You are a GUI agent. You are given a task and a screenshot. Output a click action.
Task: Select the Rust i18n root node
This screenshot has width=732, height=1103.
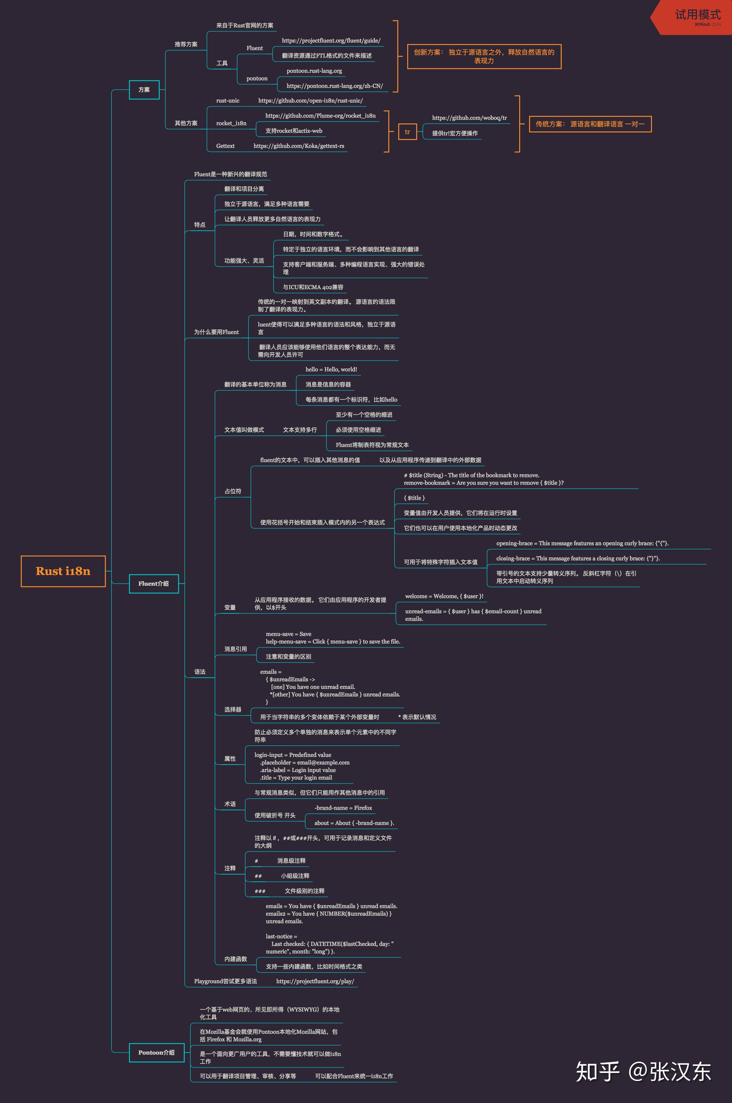click(64, 571)
